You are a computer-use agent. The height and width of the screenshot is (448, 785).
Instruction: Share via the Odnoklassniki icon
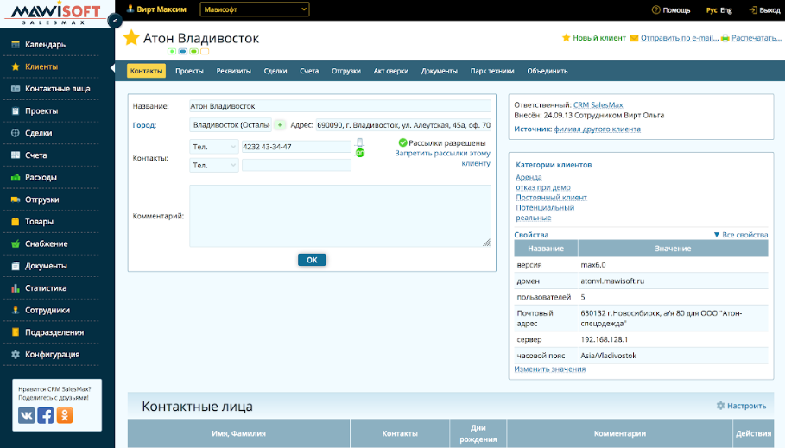coord(65,415)
